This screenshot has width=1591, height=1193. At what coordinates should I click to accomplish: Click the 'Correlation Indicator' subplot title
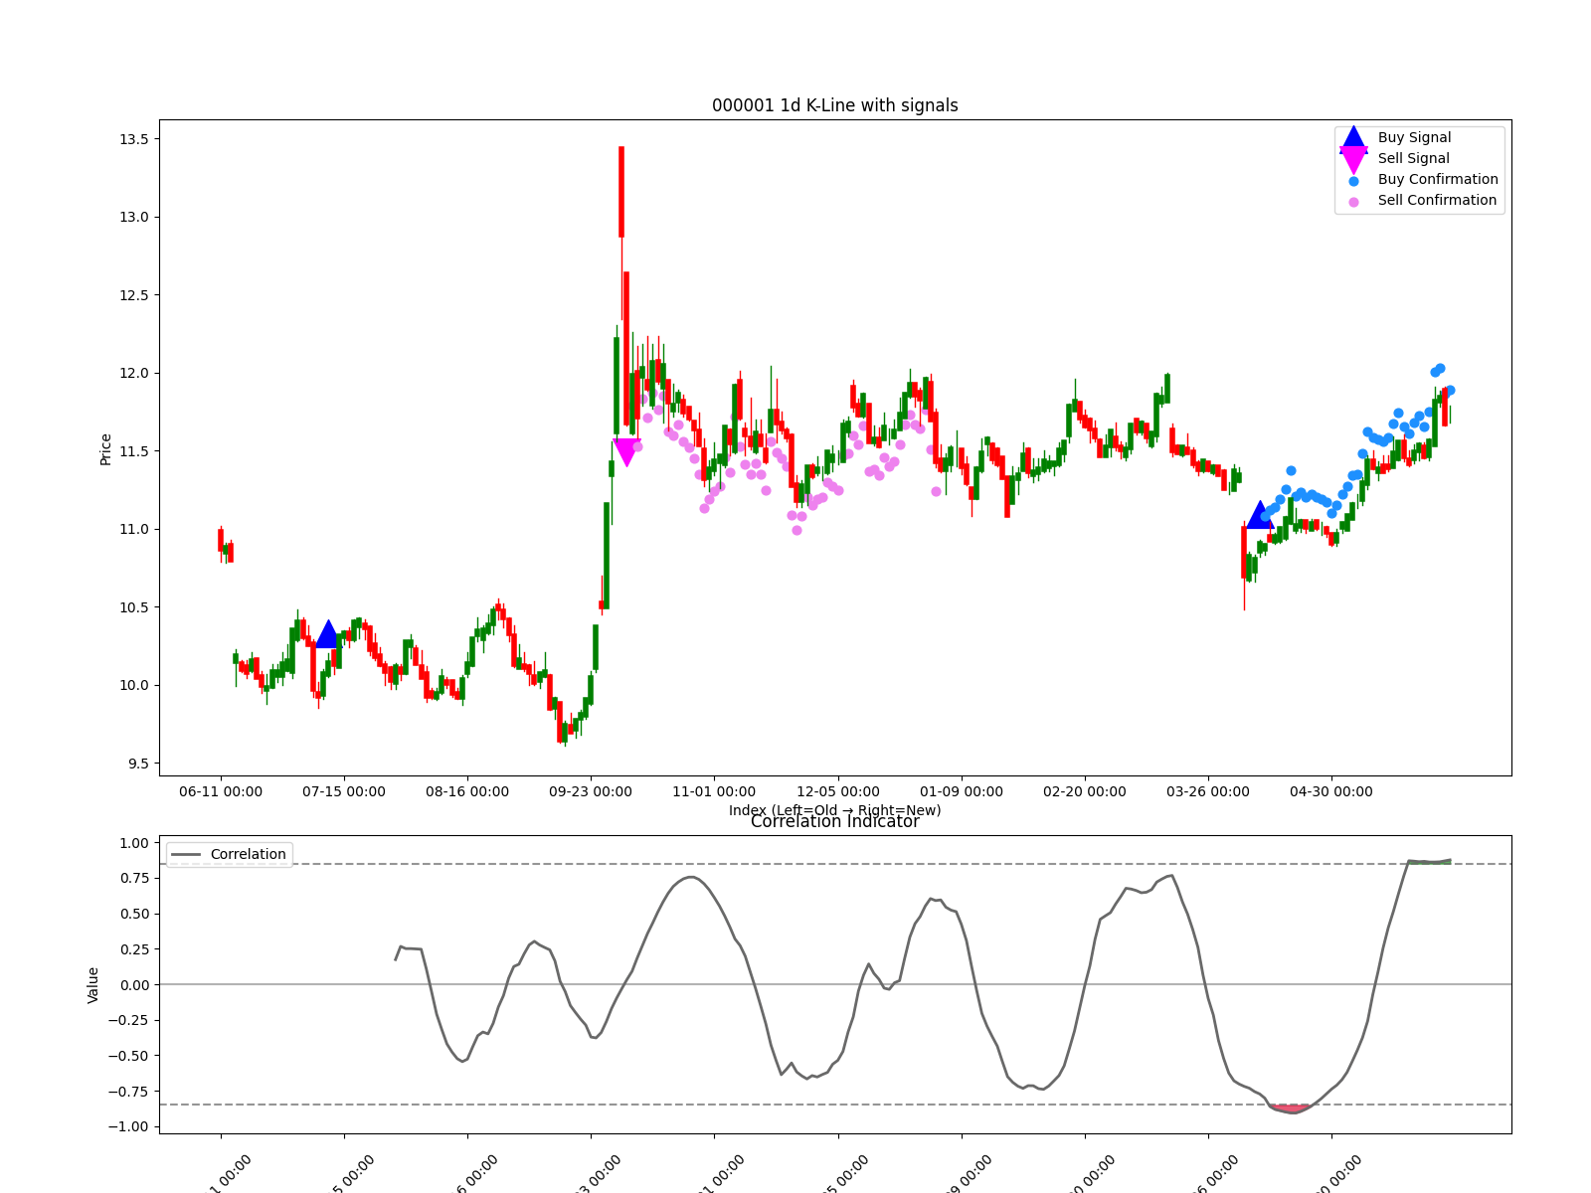835,822
